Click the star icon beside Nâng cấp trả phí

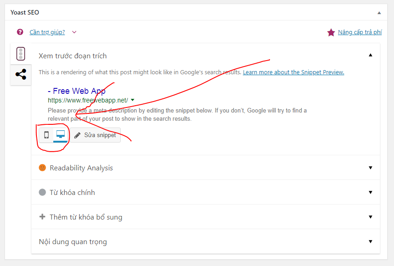pos(331,32)
